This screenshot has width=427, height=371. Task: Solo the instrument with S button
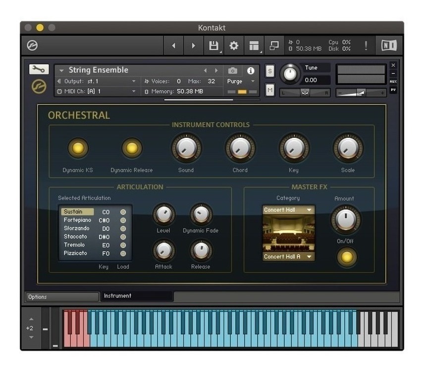pyautogui.click(x=269, y=71)
